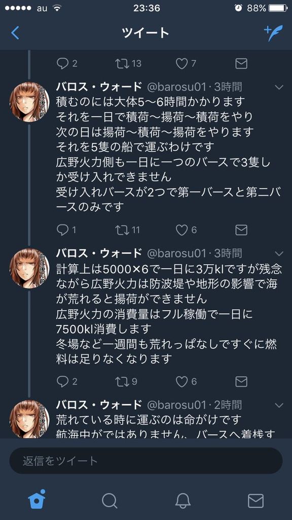
Task: Tap the 返信をツイート reply field
Action: (x=146, y=461)
